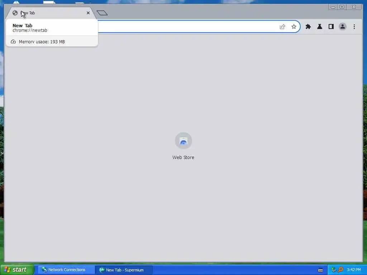Open the profile avatar menu
367x275 pixels.
coord(342,26)
